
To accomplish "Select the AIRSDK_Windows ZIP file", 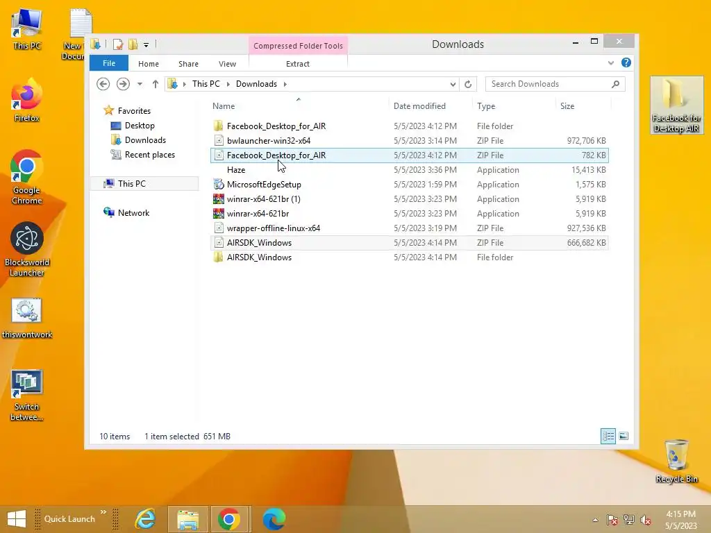I will (x=410, y=242).
